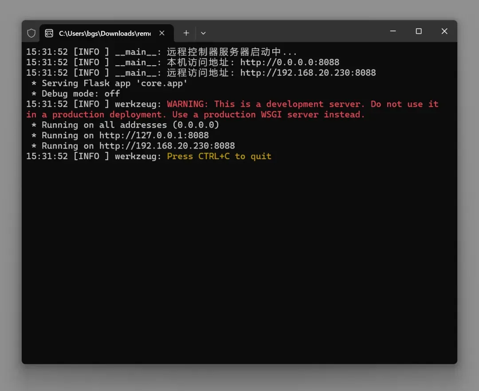Viewport: 479px width, 391px height.
Task: Minimize the terminal window
Action: pyautogui.click(x=393, y=31)
